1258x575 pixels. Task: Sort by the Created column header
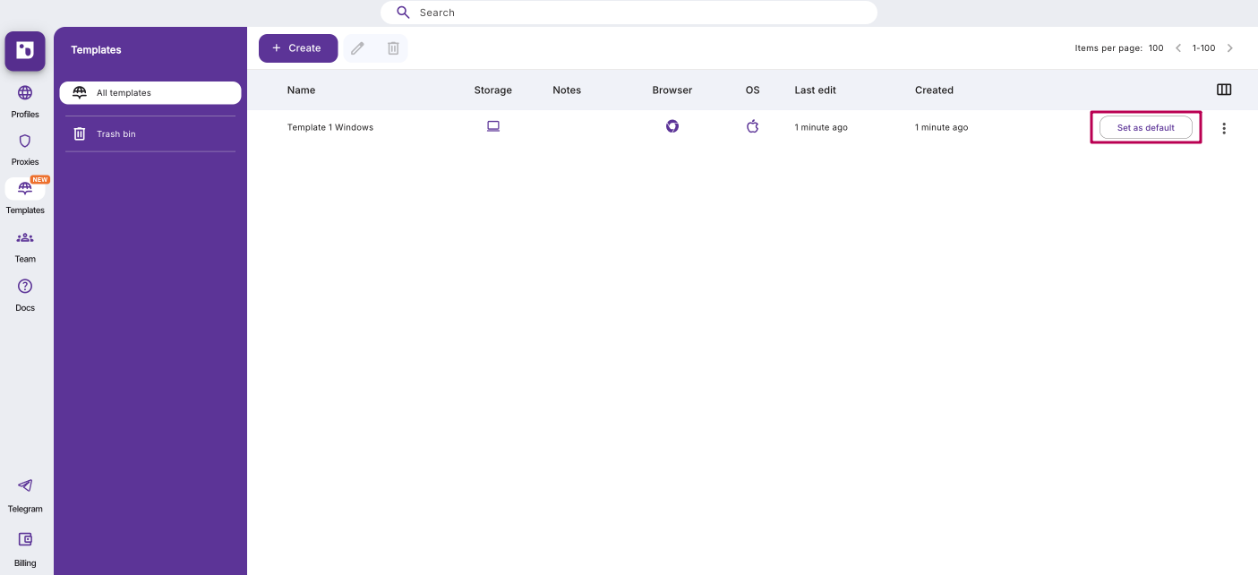coord(934,90)
